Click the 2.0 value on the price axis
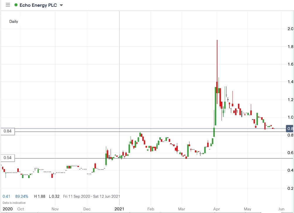The height and width of the screenshot is (213, 294). pos(291,29)
